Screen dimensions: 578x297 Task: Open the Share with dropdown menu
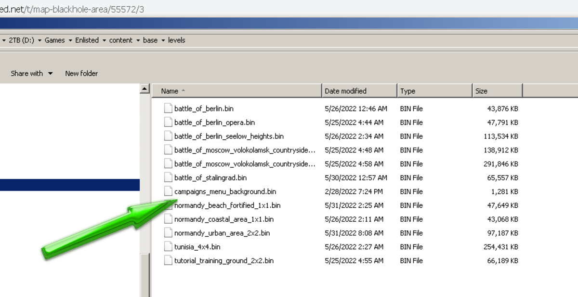point(31,73)
